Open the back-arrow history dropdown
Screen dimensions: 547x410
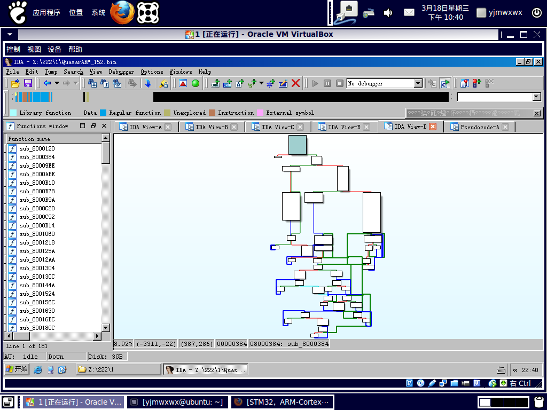click(x=57, y=83)
